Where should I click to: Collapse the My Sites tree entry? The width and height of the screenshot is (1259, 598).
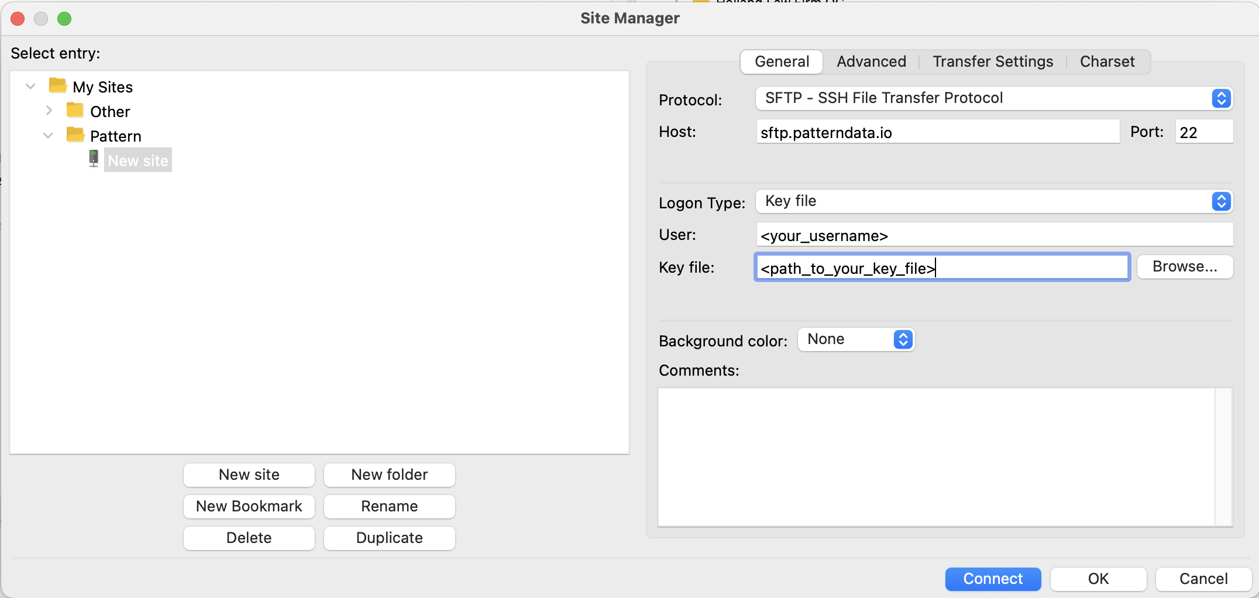tap(30, 85)
